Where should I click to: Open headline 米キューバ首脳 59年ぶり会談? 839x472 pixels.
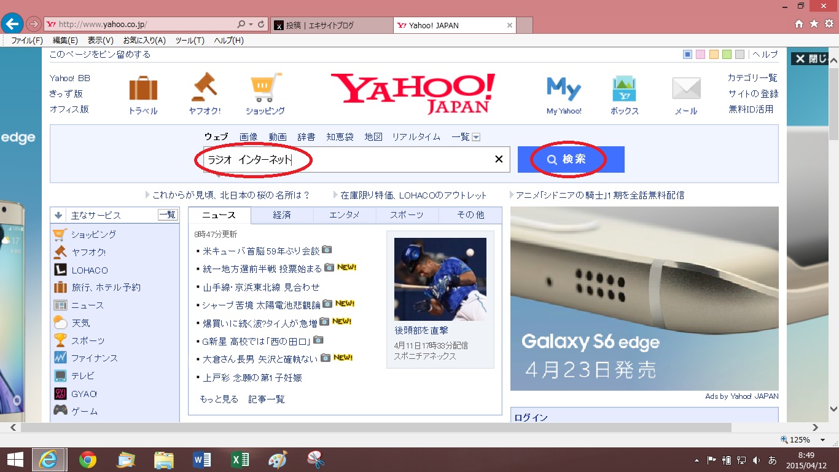click(x=261, y=251)
